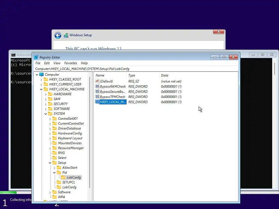Open the View menu
Image resolution: width=279 pixels, height=209 pixels.
click(x=57, y=63)
